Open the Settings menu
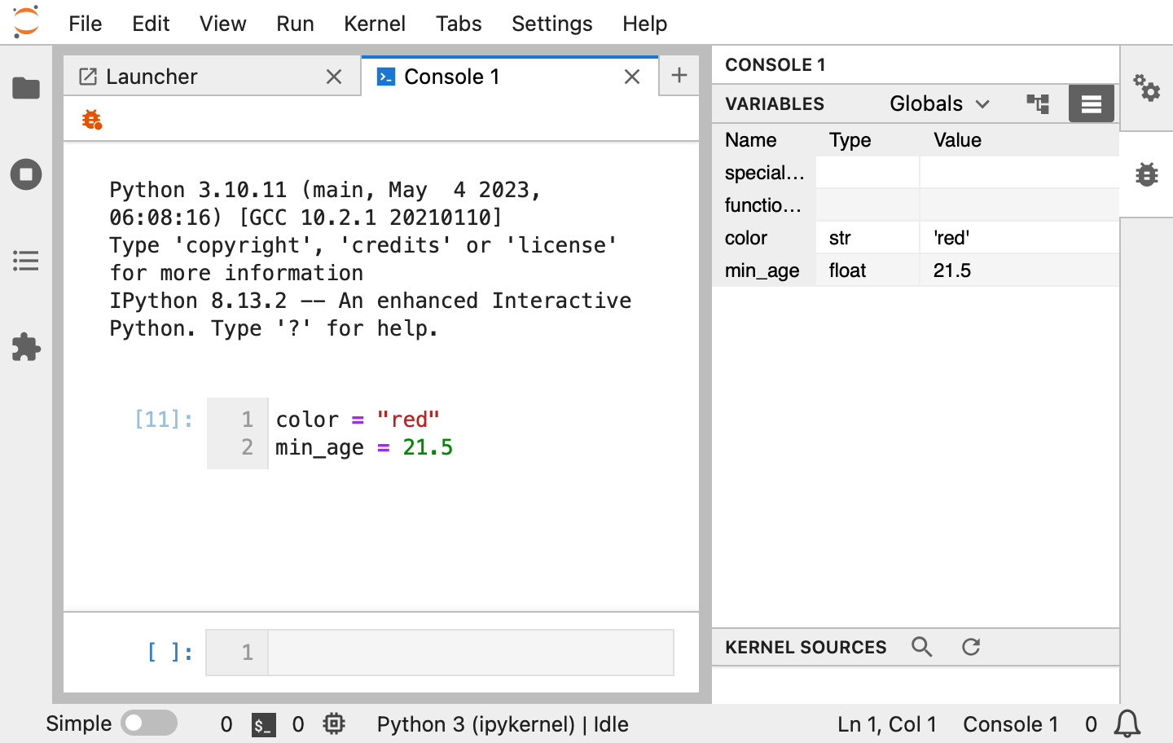The width and height of the screenshot is (1173, 743). 552,24
